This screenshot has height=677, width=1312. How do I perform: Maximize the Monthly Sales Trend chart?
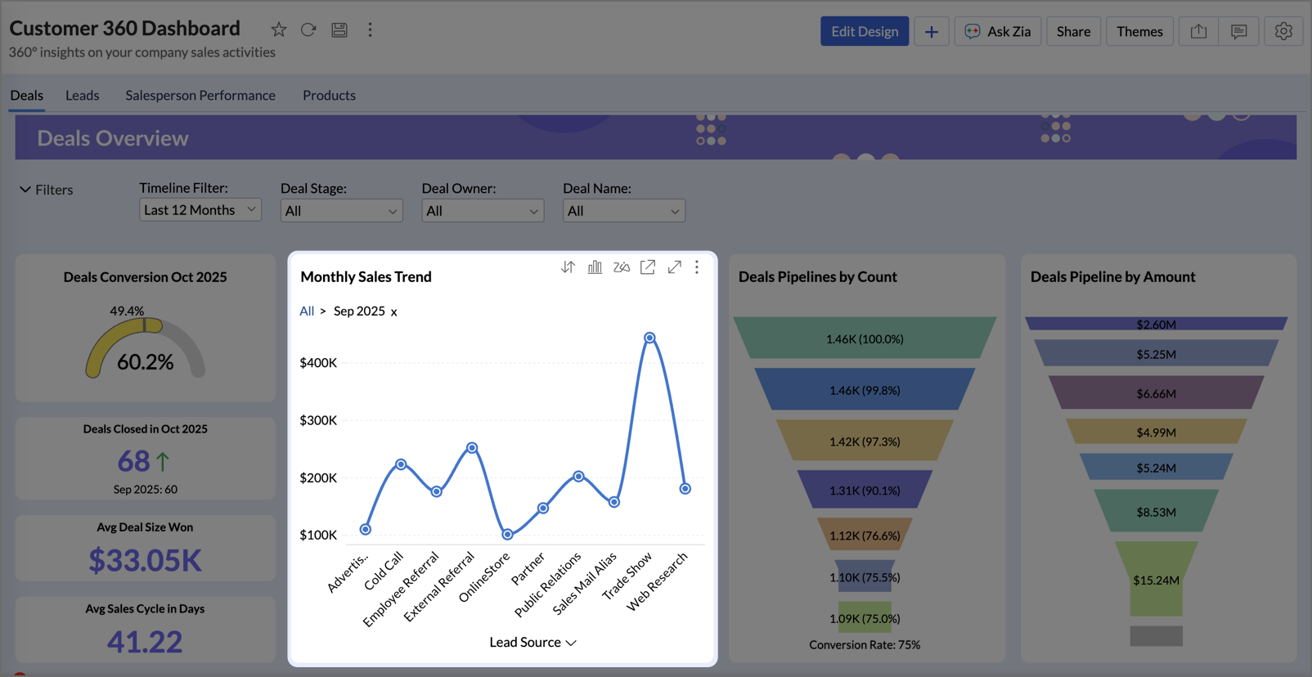coord(675,267)
